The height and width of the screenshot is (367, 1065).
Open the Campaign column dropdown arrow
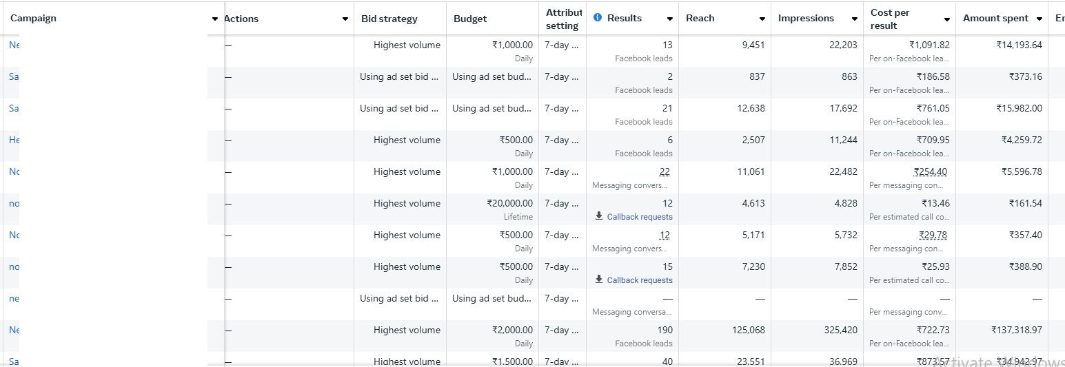215,19
